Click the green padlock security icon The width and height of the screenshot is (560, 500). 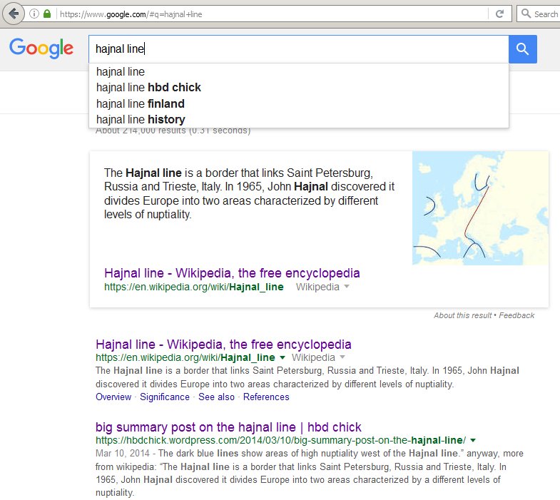[47, 14]
